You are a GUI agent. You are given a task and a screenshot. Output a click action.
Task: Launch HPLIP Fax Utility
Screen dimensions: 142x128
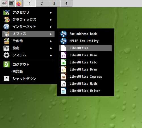[x=85, y=41]
